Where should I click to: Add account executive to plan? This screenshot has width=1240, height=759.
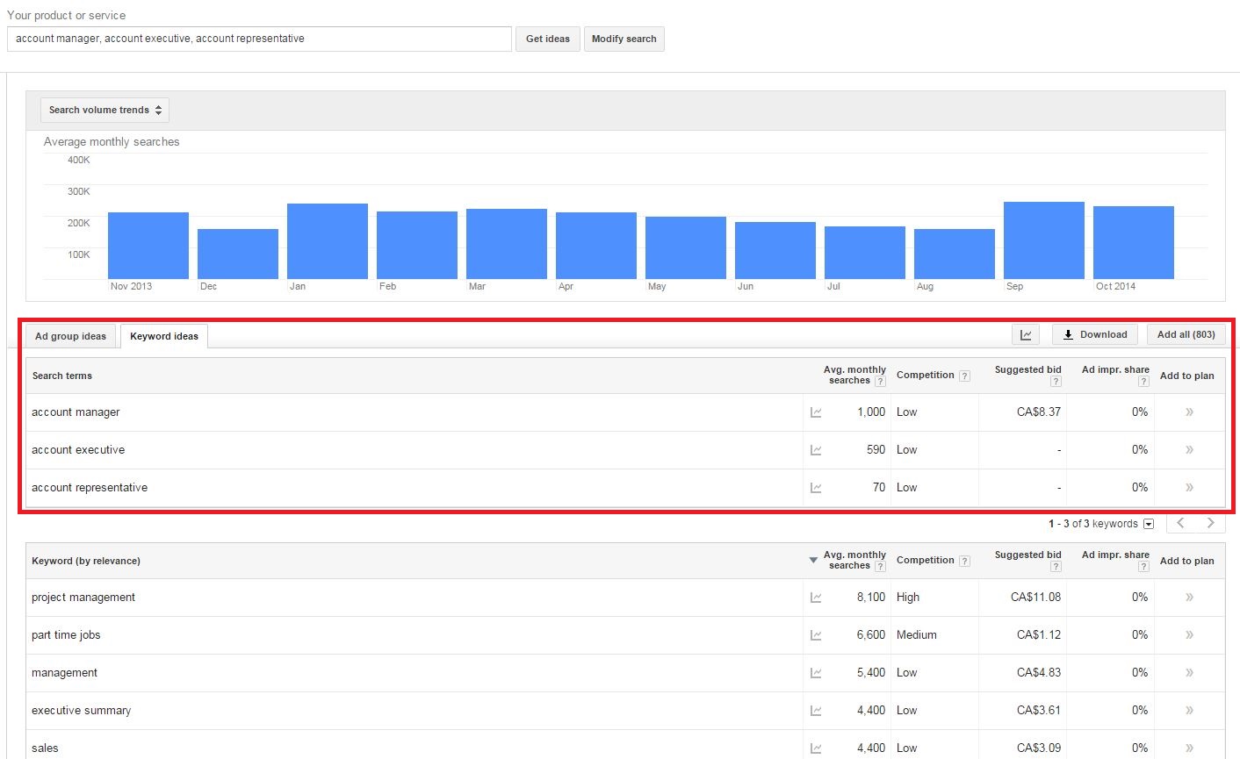point(1189,450)
